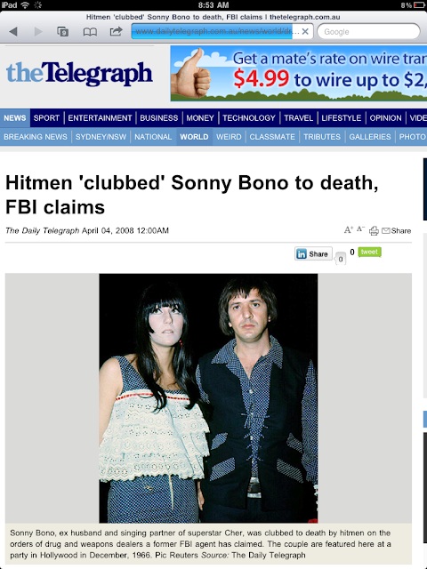Tap the Safari share arrow icon
Viewport: 427px width, 569px height.
[116, 31]
